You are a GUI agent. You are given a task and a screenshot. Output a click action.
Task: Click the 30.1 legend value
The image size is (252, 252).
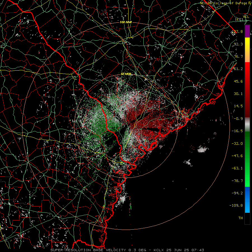click(239, 94)
